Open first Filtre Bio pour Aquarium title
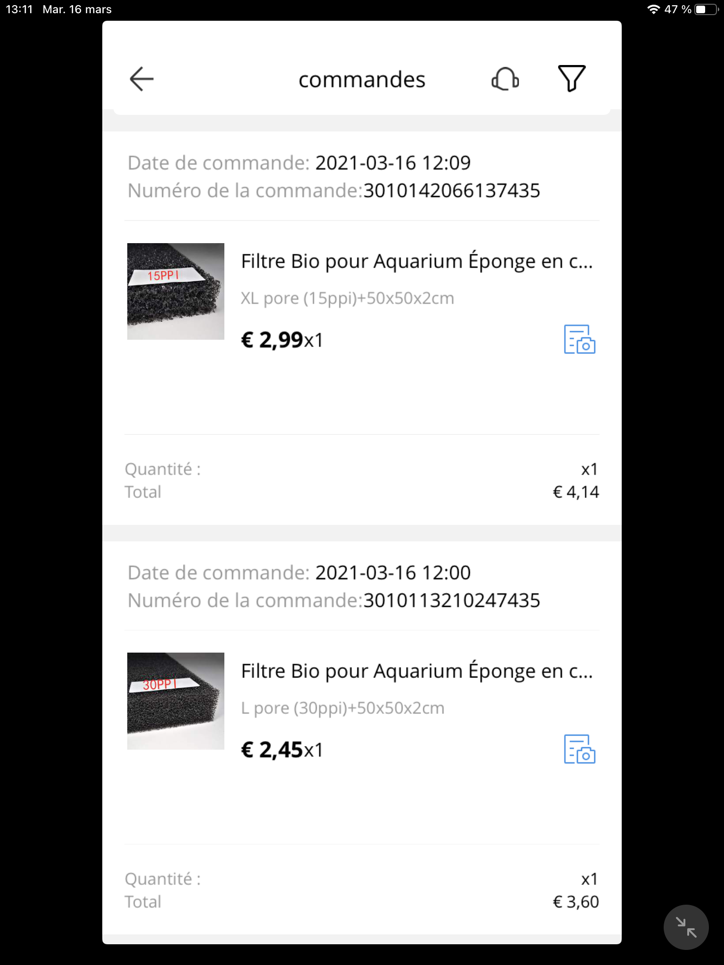 point(417,262)
